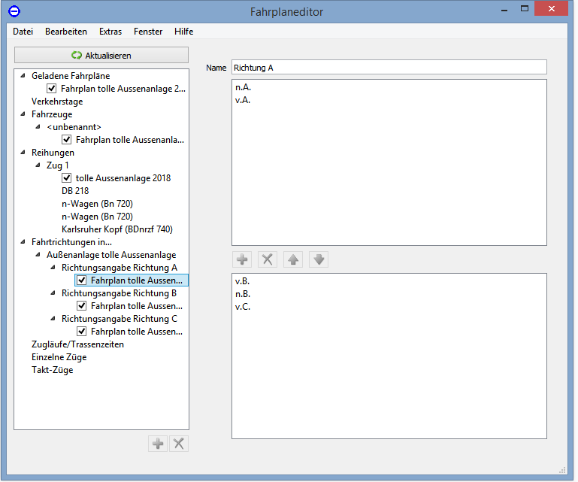Click the plus icon under the upper list

tap(242, 259)
